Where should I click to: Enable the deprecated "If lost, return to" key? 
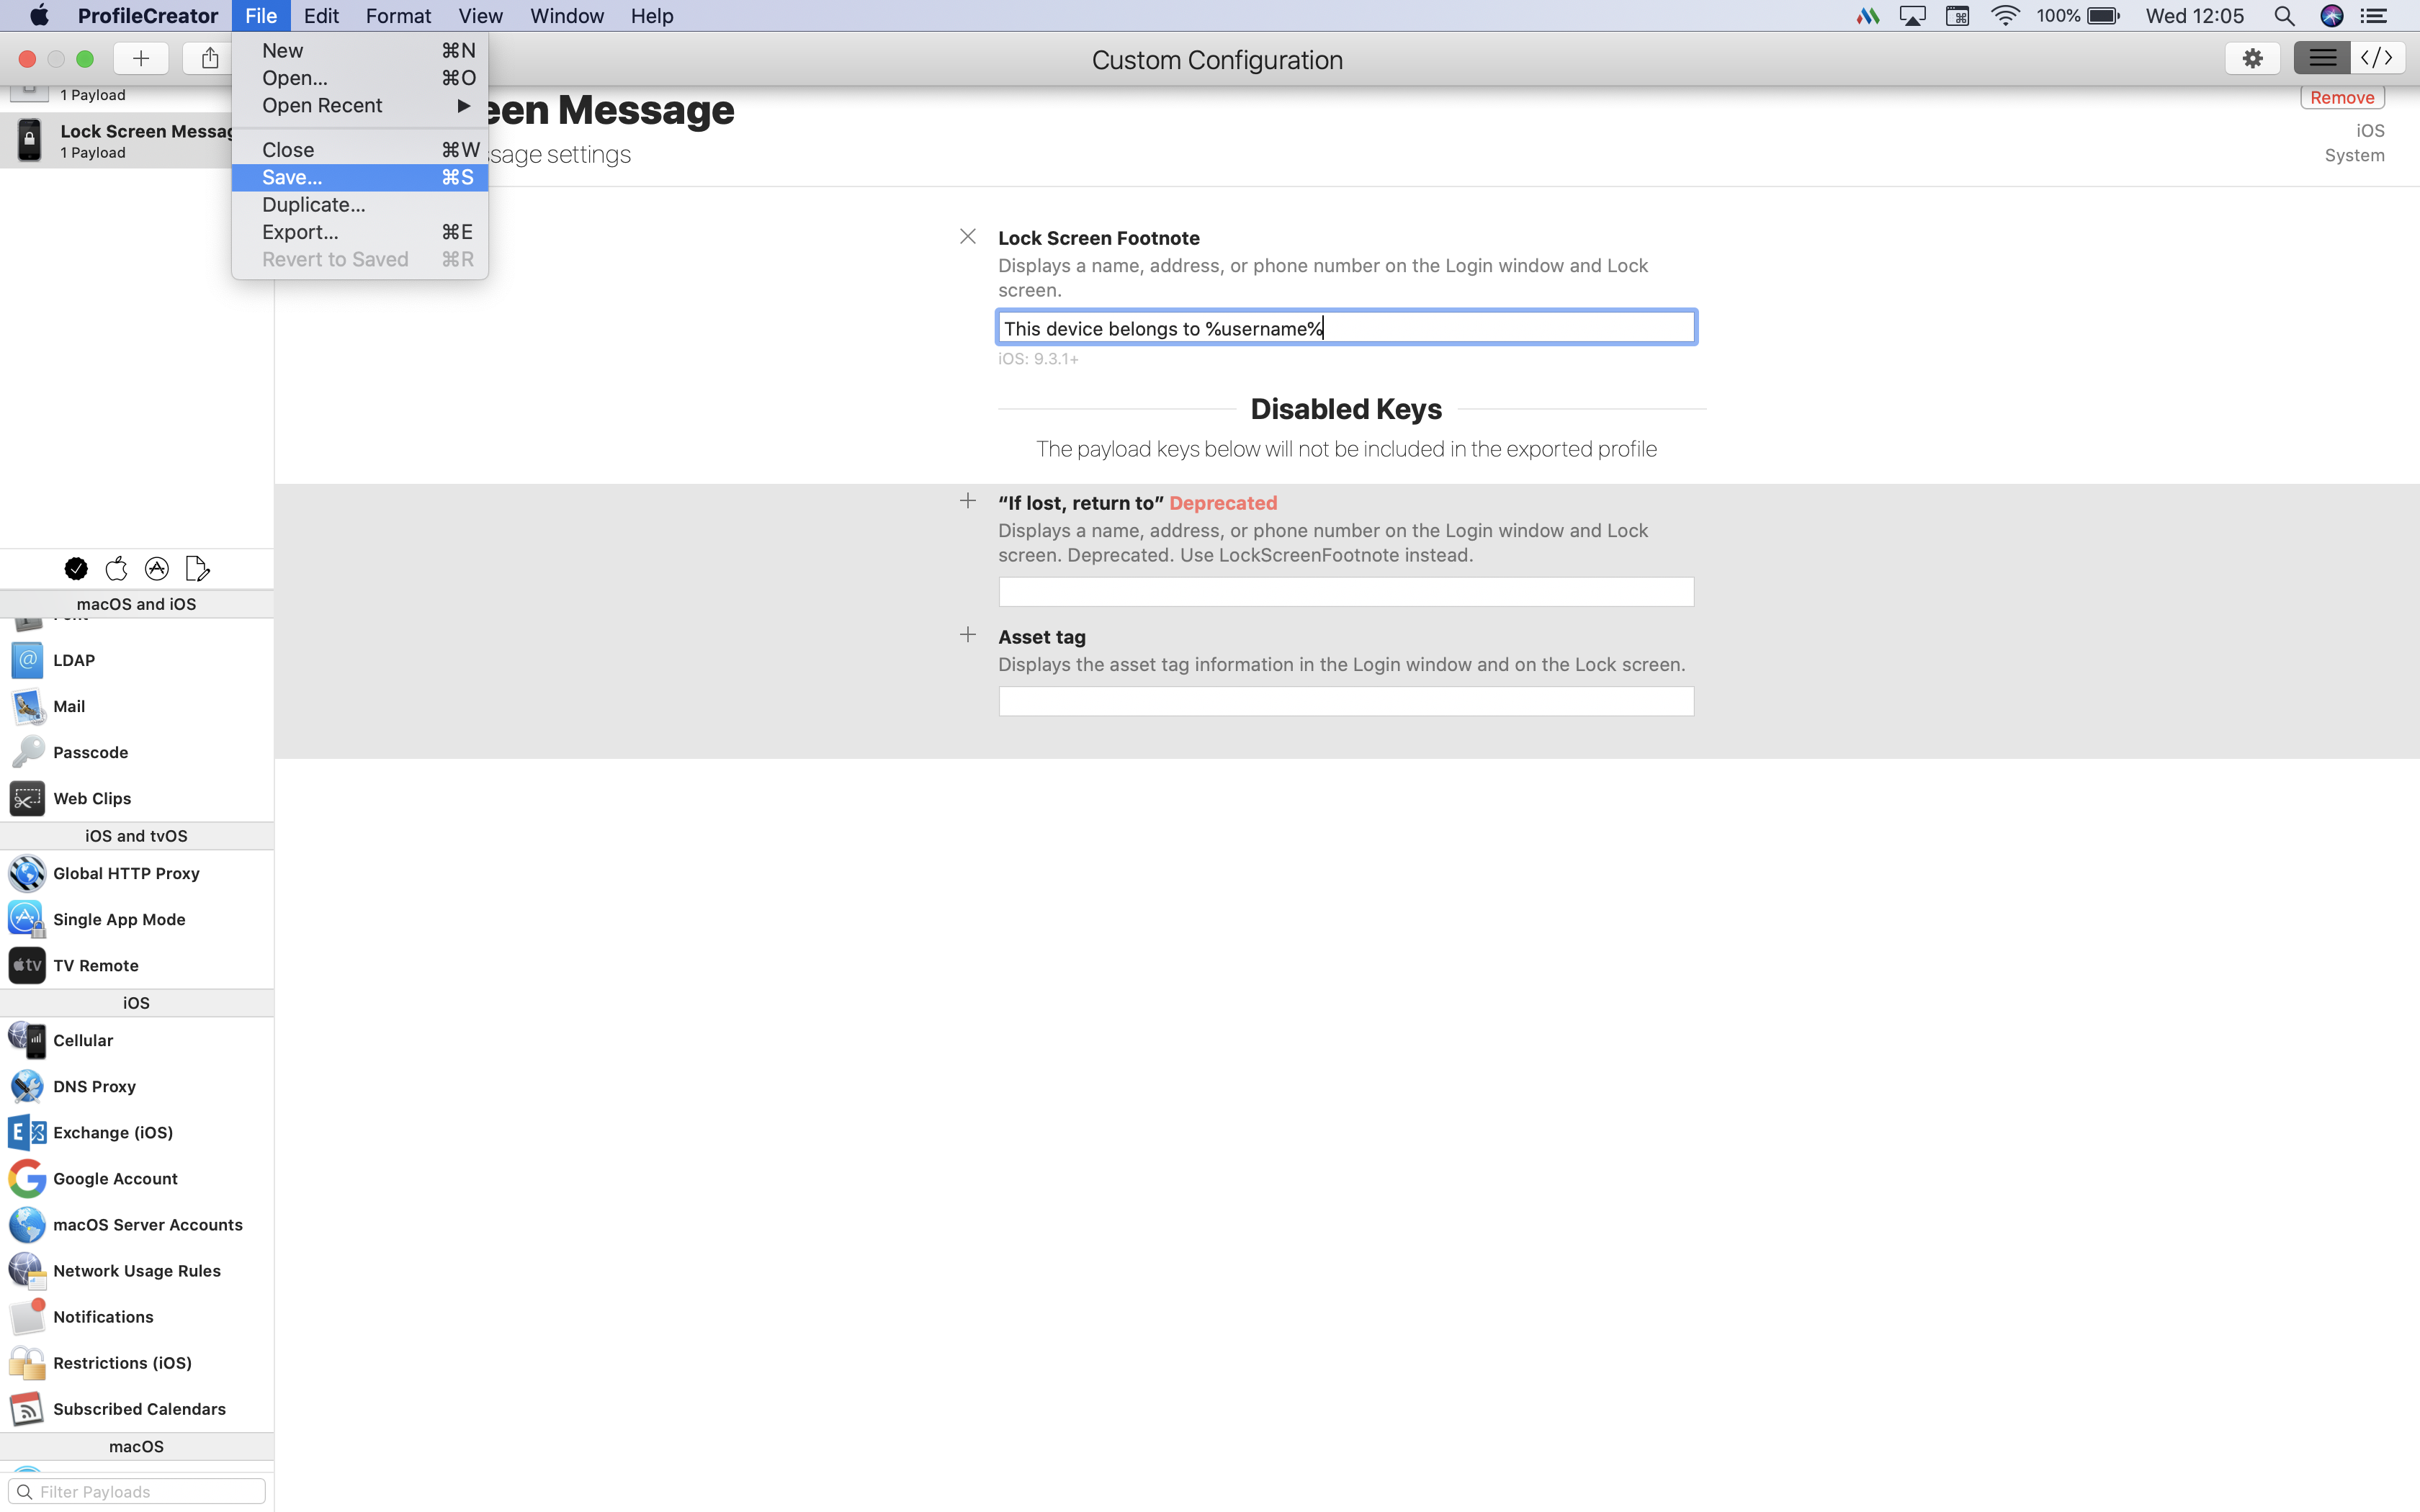pyautogui.click(x=967, y=501)
